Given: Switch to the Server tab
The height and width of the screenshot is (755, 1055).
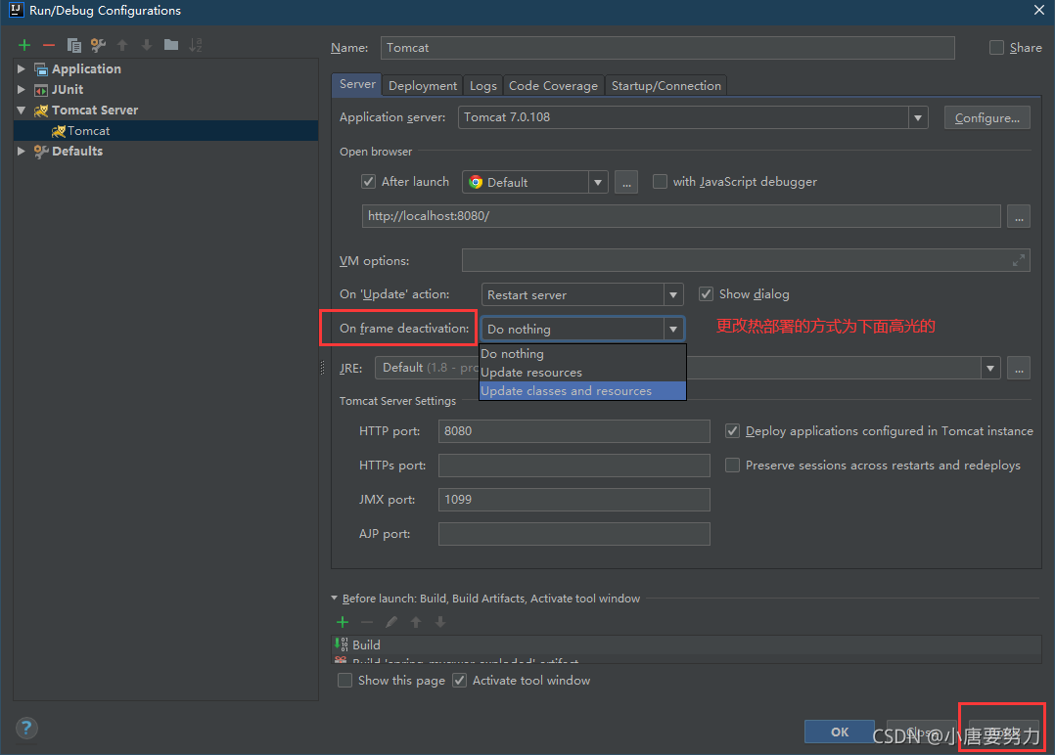Looking at the screenshot, I should 357,85.
